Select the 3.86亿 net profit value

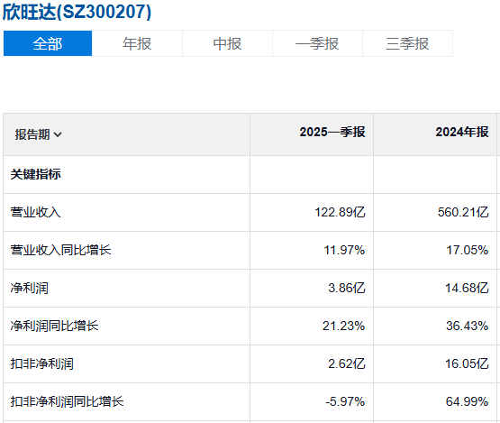[x=347, y=288]
